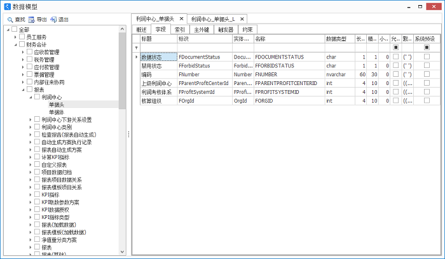Click the 退出 exit icon
Screen dimensions: 445x259
(x=53, y=20)
